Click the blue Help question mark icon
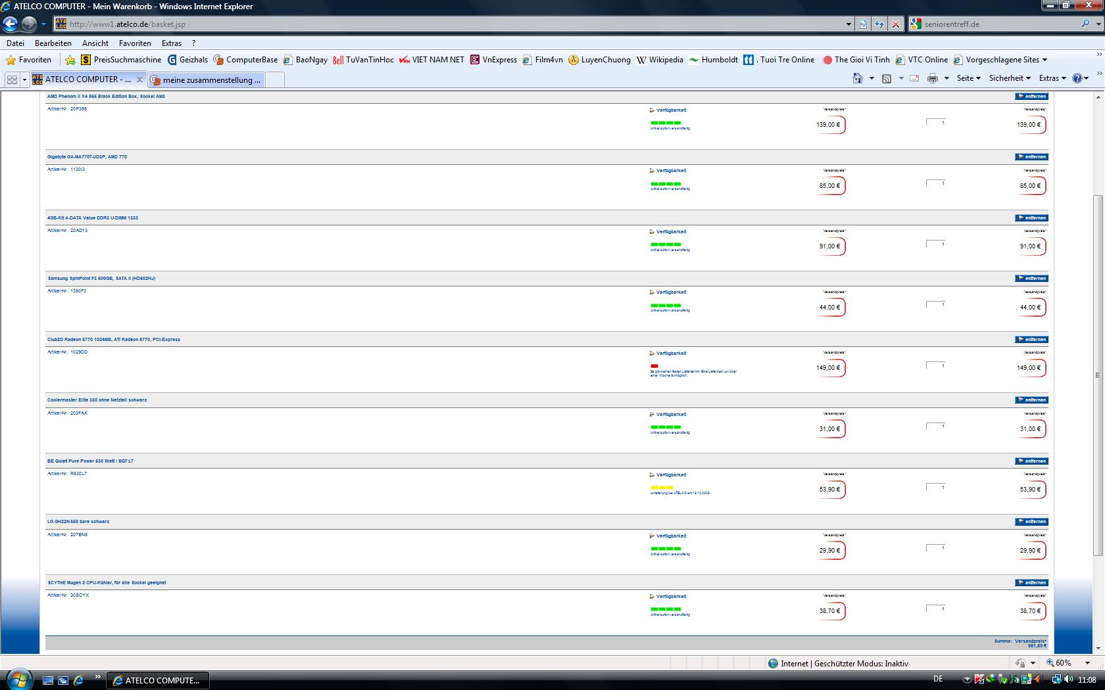The image size is (1105, 690). tap(1077, 78)
